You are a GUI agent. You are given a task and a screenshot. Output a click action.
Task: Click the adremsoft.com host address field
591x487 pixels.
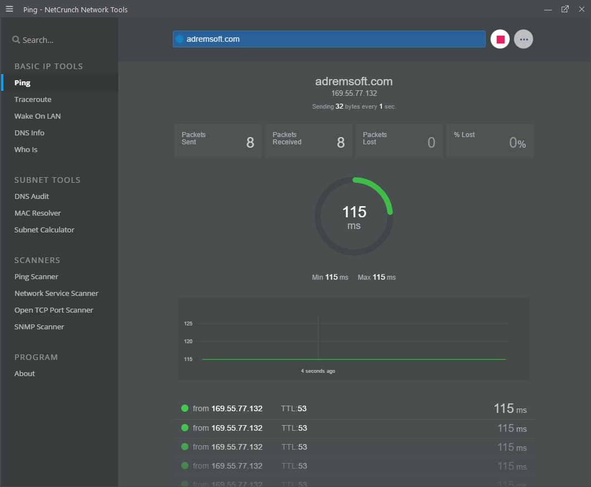click(329, 39)
